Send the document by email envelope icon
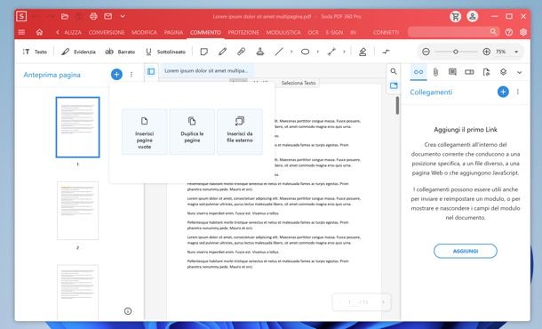The image size is (542, 329). 108,16
